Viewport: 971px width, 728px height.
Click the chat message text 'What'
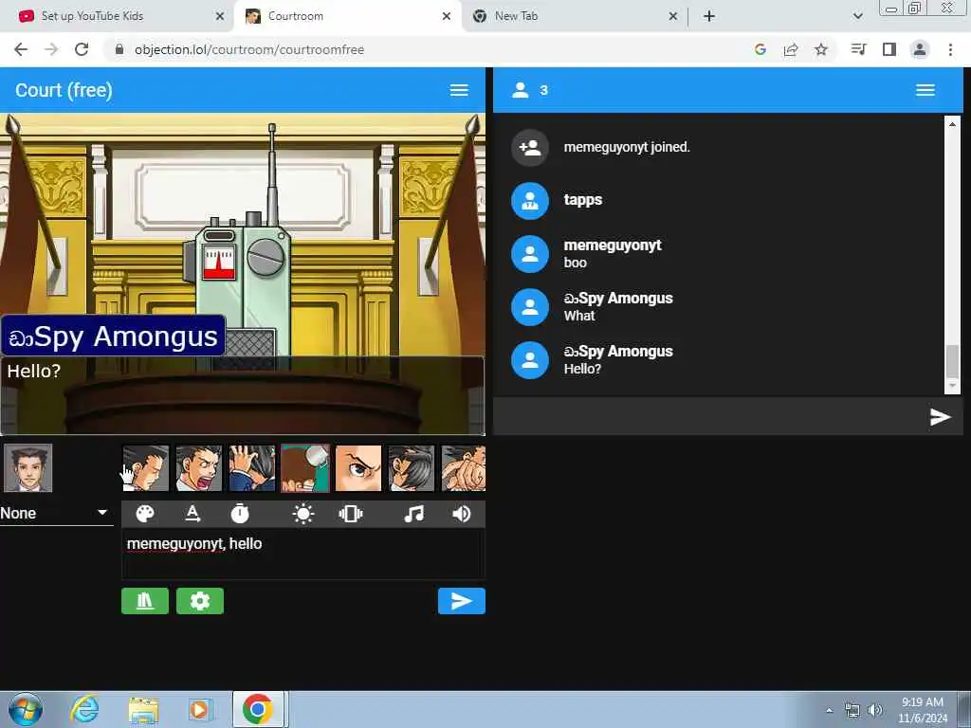(579, 316)
